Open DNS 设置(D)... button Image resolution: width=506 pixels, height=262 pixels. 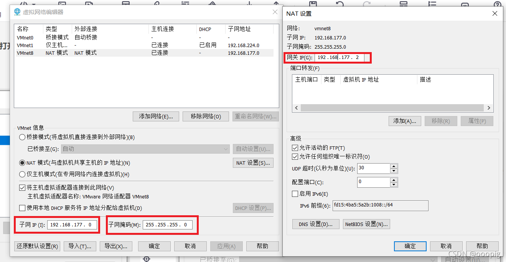(x=315, y=224)
